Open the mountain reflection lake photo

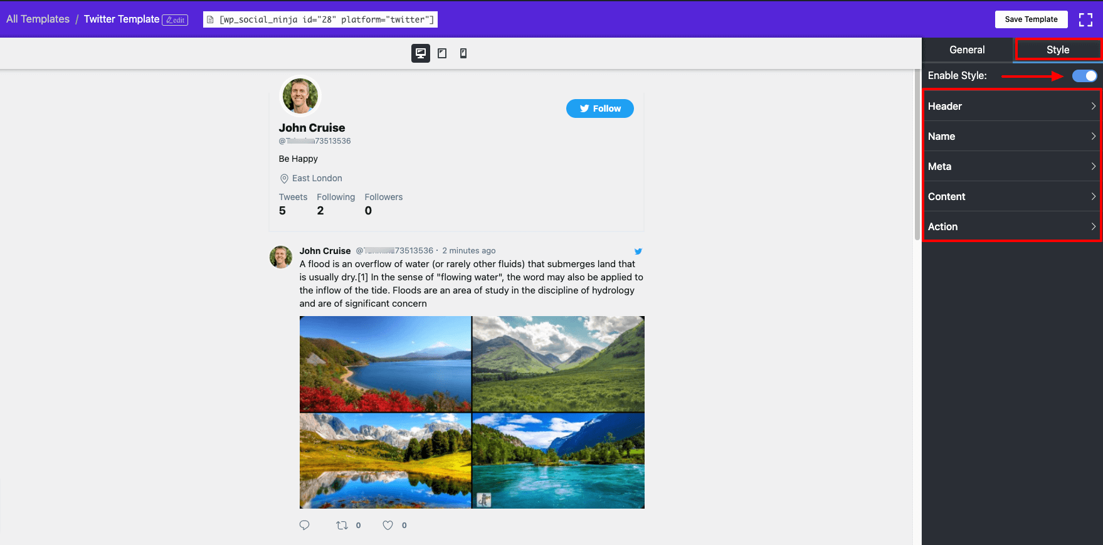385,460
